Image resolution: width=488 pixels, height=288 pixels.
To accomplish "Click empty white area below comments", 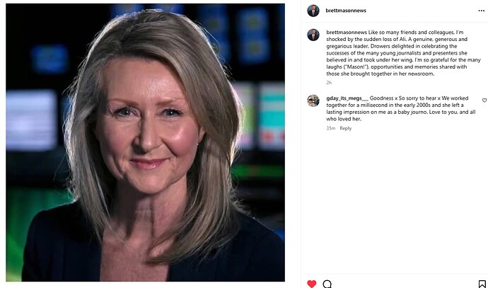I will pos(394,202).
